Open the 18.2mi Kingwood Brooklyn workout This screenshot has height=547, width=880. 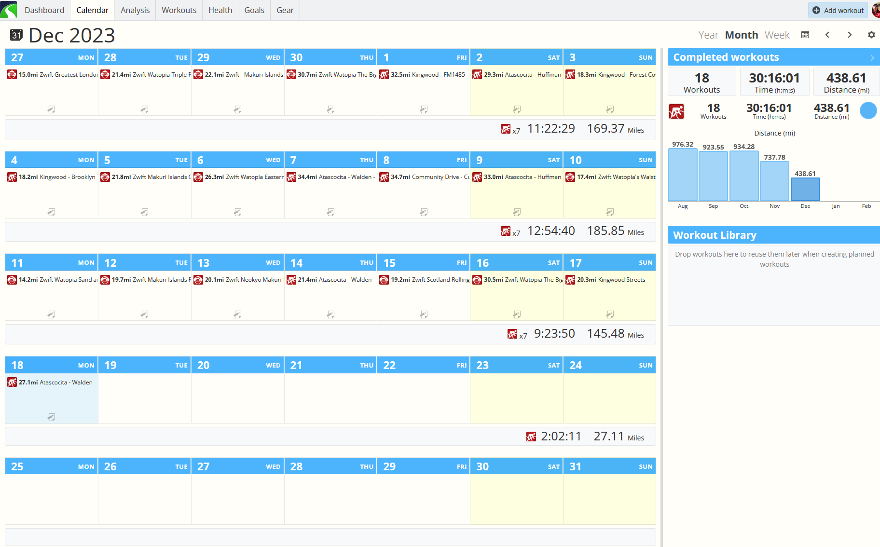(x=52, y=178)
